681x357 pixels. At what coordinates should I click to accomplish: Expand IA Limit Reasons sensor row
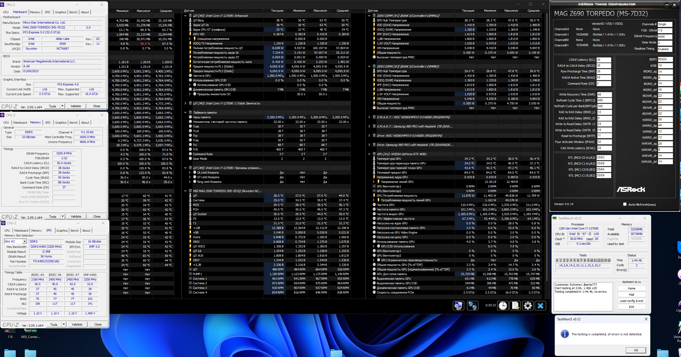coord(190,173)
